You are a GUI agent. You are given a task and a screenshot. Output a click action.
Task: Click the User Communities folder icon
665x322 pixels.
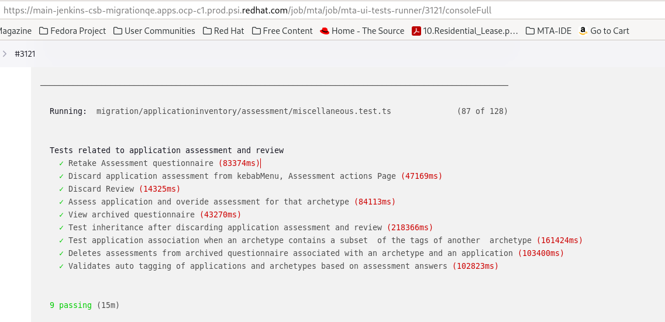[118, 31]
